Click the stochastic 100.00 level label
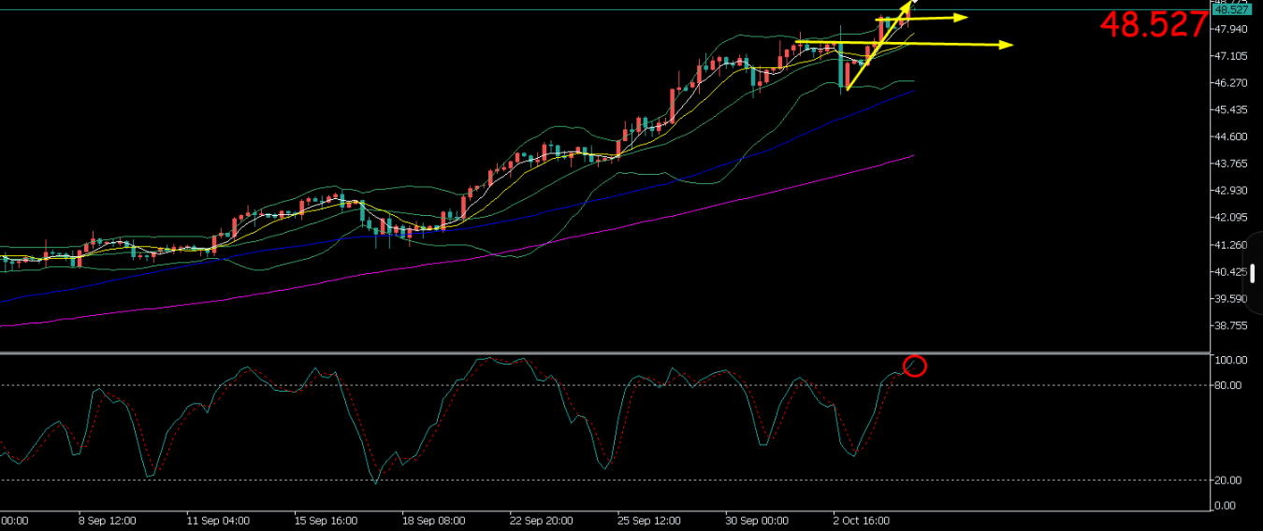 pyautogui.click(x=1232, y=360)
